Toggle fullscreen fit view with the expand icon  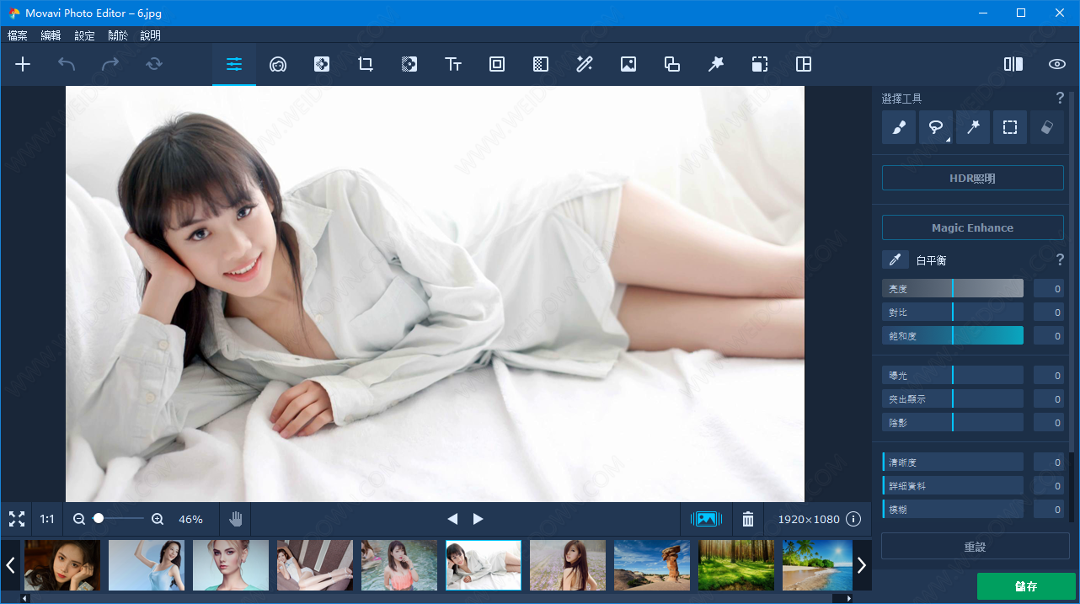[x=16, y=519]
